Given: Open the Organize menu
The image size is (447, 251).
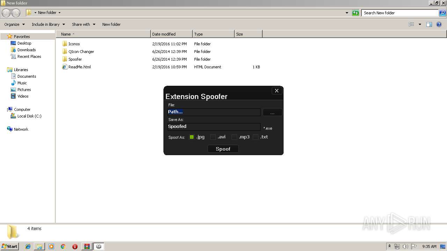Looking at the screenshot, I should click(14, 24).
